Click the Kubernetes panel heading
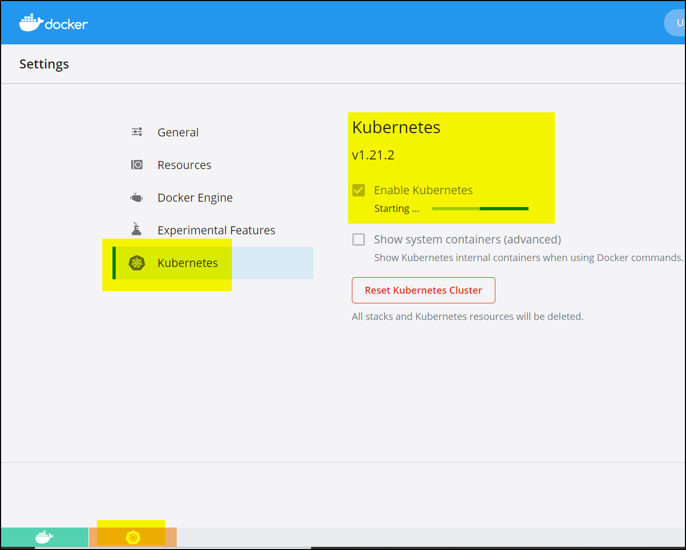 [x=396, y=127]
